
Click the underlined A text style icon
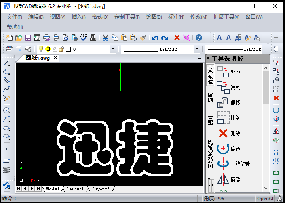(x=220, y=38)
